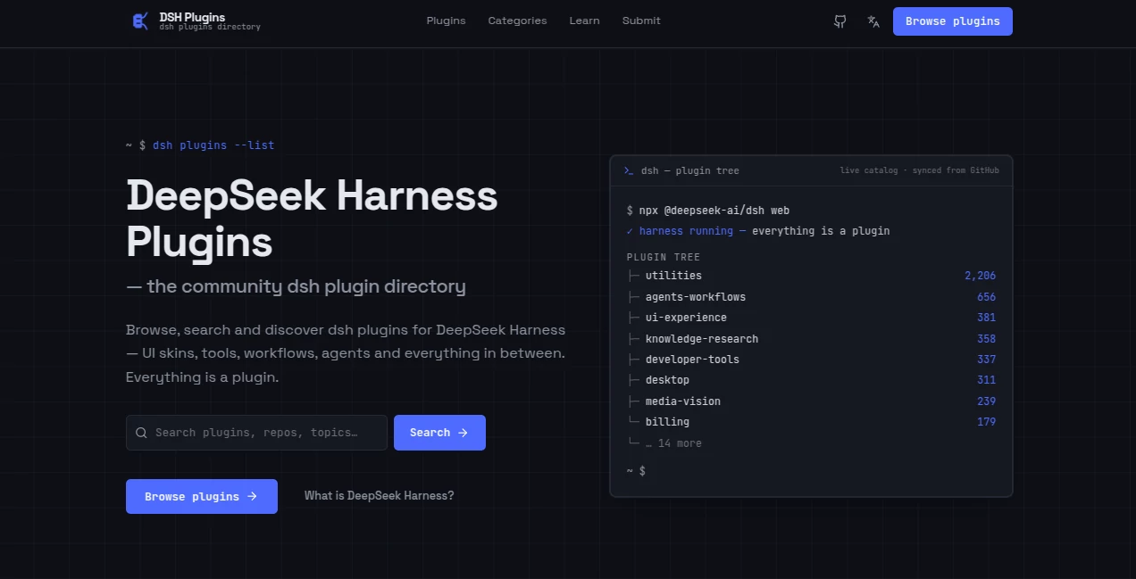Open the Categories nav item
The image size is (1136, 579).
click(x=517, y=21)
